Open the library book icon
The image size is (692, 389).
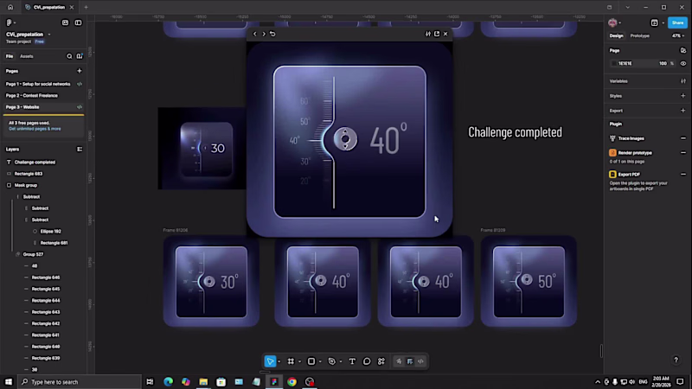click(x=80, y=56)
